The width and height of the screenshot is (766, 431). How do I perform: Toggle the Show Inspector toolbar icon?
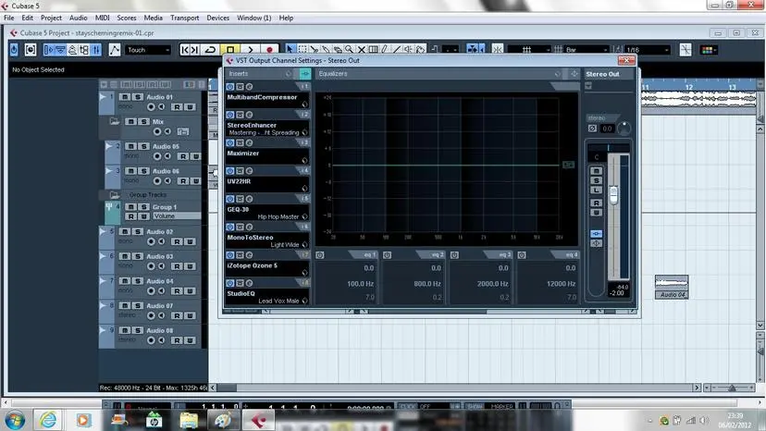tap(48, 50)
